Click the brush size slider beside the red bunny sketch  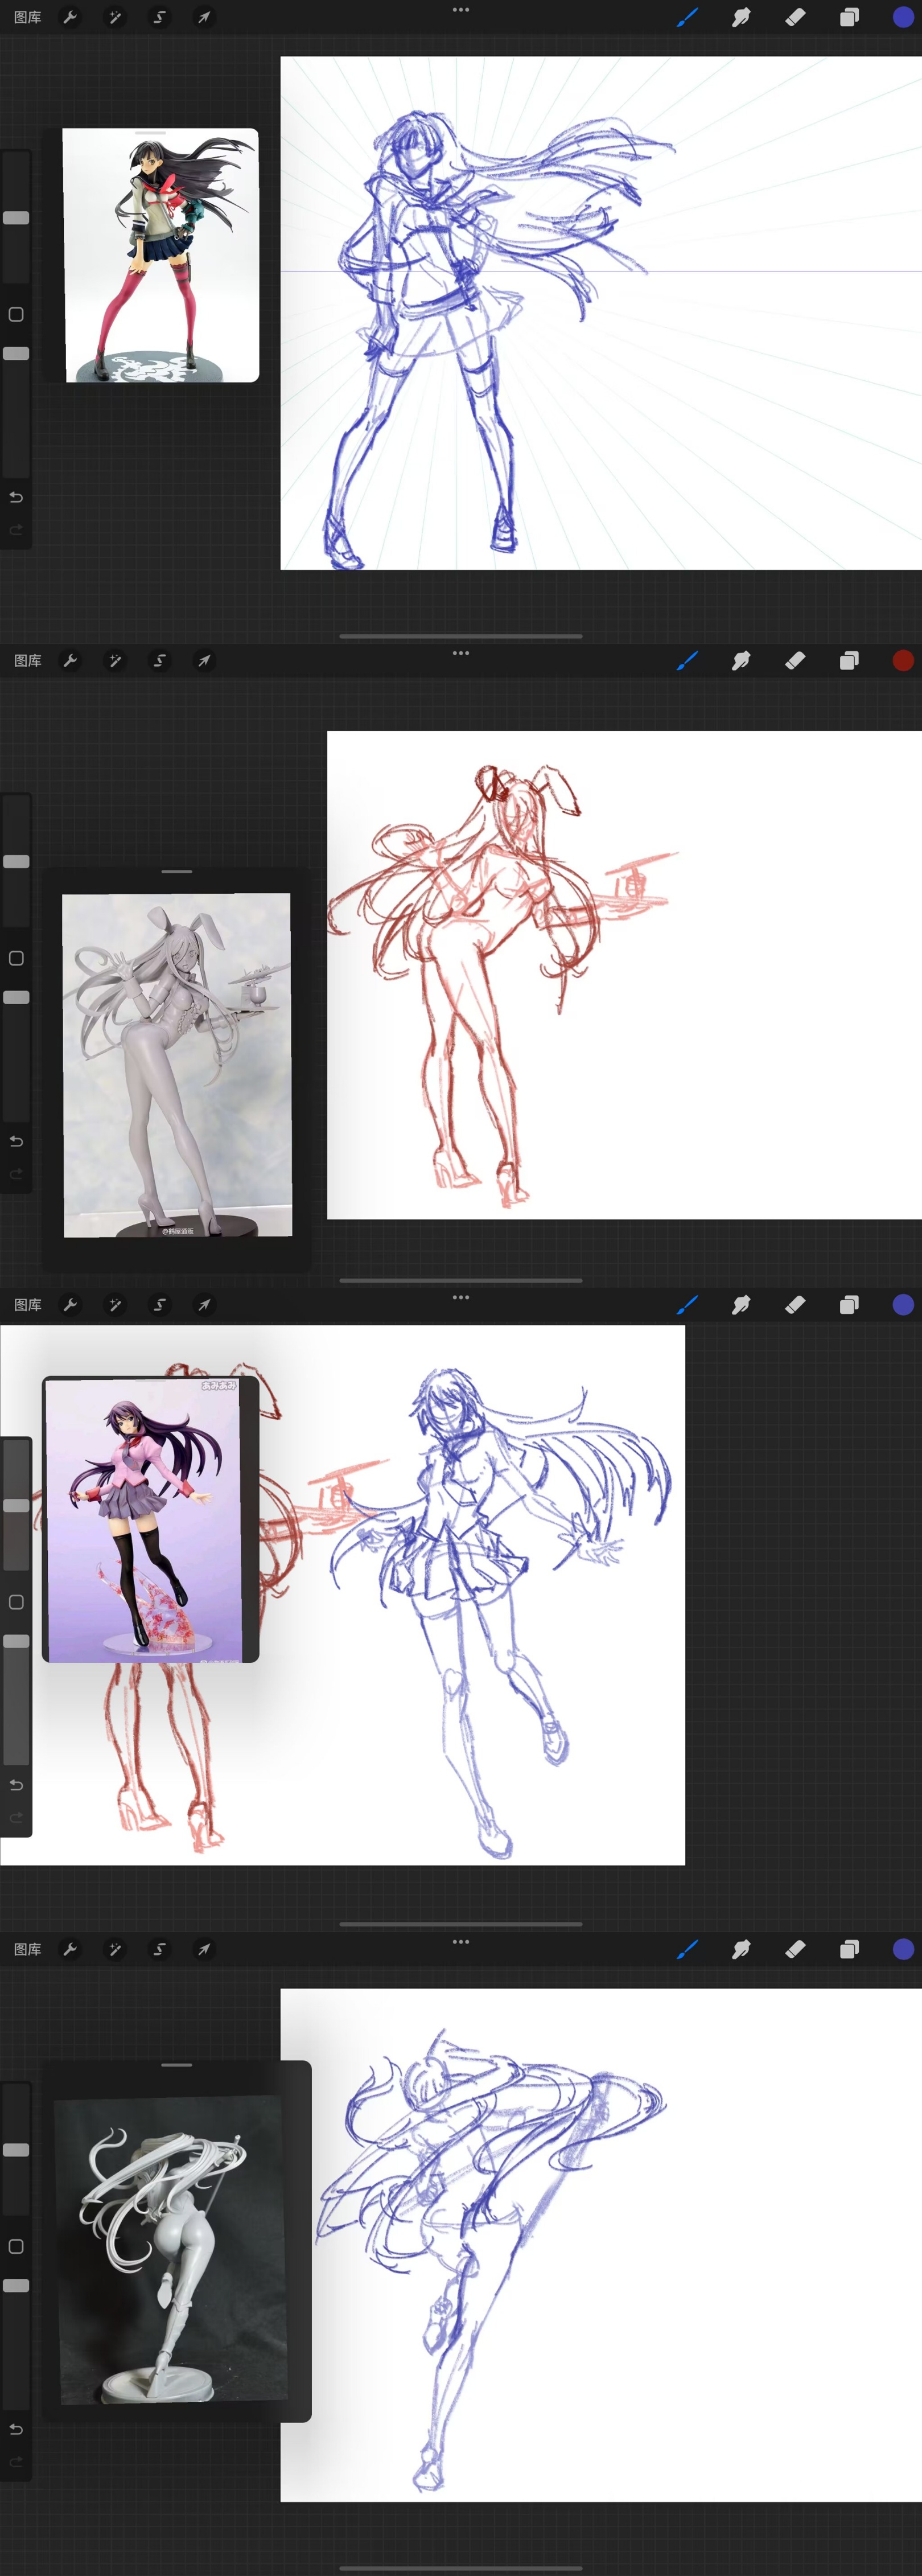[16, 862]
